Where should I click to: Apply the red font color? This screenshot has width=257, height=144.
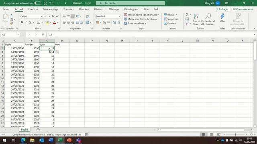coord(55,22)
